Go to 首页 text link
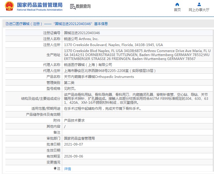 177,10
